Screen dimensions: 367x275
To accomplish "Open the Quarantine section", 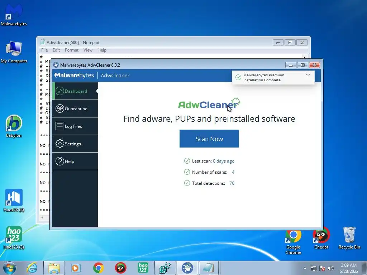I will coord(75,109).
